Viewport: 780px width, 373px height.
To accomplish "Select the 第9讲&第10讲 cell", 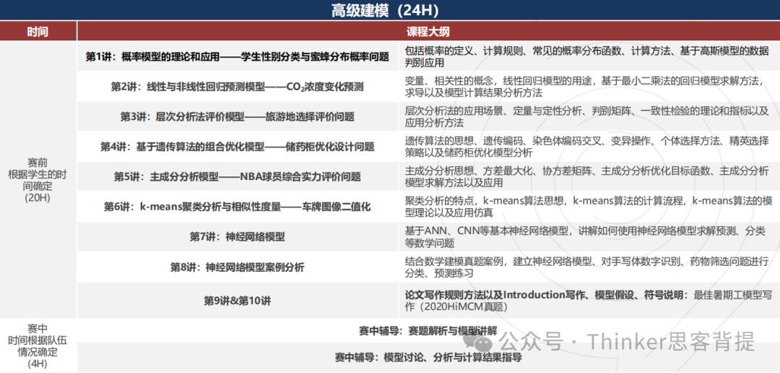I will pyautogui.click(x=237, y=300).
